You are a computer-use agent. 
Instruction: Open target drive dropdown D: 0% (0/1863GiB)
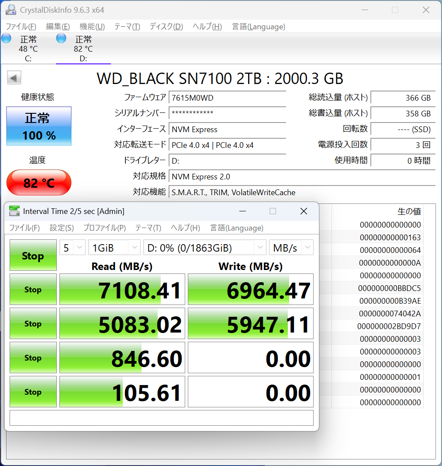pos(205,248)
